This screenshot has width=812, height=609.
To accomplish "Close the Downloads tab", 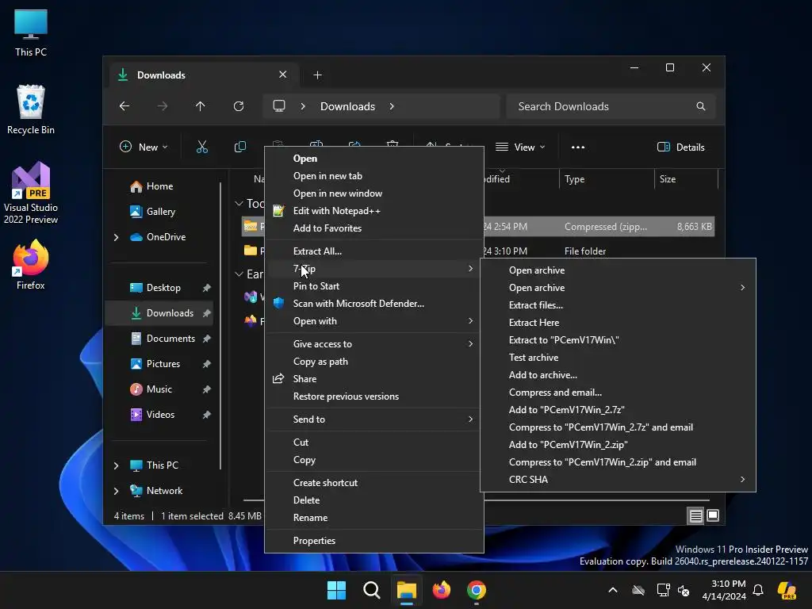I will click(283, 75).
